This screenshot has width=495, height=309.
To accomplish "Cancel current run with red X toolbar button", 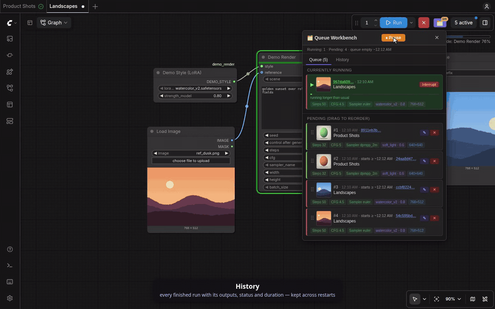I will (x=424, y=23).
